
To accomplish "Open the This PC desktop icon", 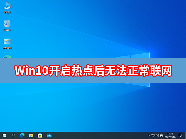I will coord(7,8).
